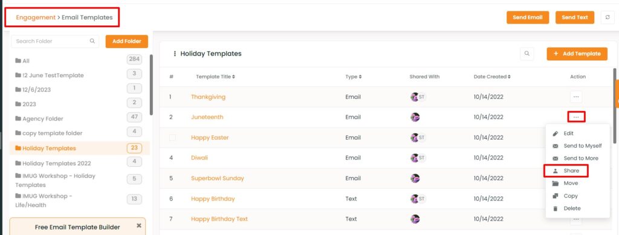Open the action menu for Thankgiving row

tap(576, 96)
